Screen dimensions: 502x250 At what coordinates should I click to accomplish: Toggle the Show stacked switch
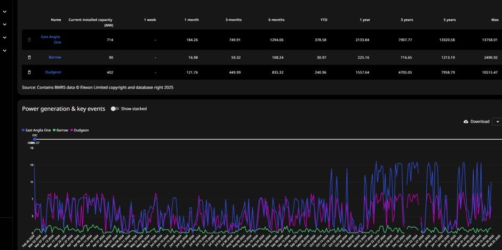point(114,109)
